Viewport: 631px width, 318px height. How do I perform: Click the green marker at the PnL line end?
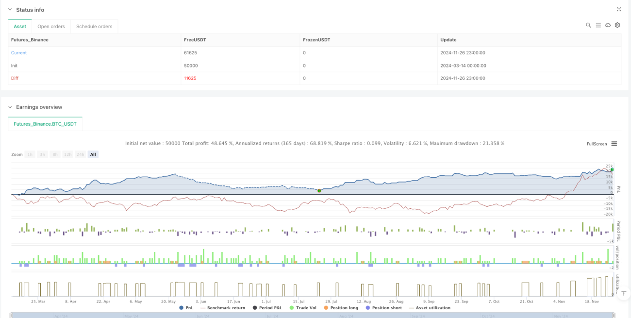(612, 169)
